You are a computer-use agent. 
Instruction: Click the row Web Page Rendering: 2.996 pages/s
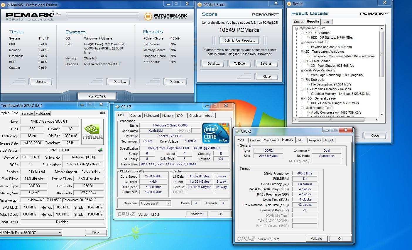[x=337, y=75]
